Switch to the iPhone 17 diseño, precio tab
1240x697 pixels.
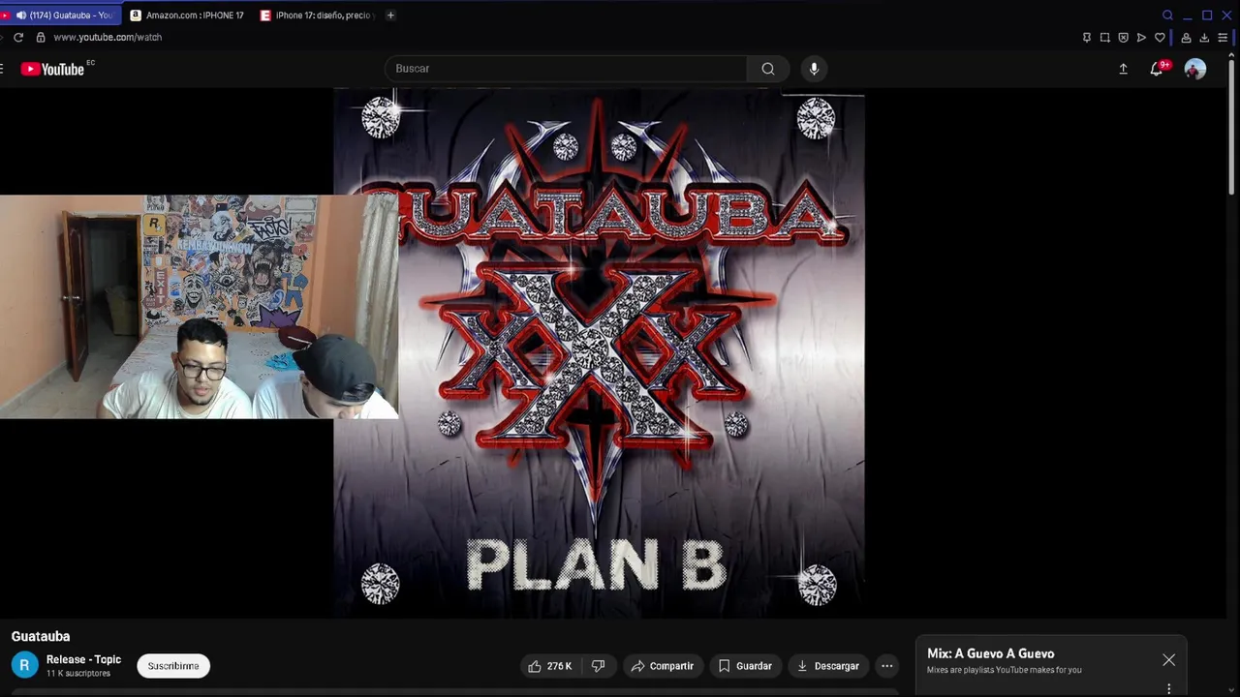[x=317, y=15]
